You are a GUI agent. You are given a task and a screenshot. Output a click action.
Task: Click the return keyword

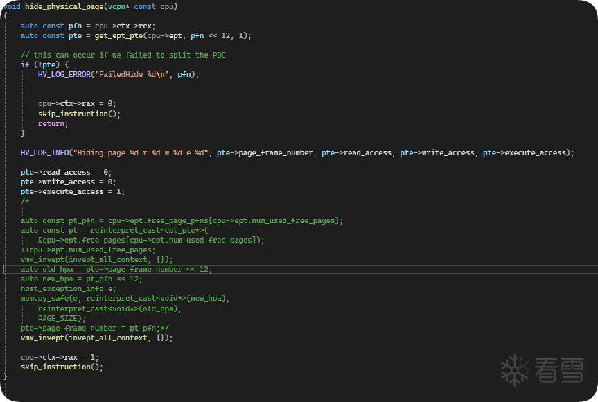pos(52,123)
